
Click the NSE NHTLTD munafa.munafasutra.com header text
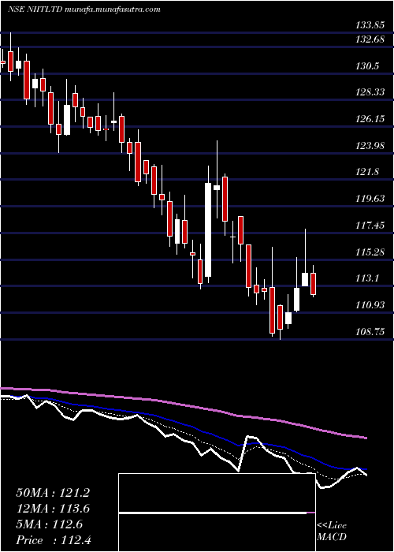pyautogui.click(x=84, y=9)
